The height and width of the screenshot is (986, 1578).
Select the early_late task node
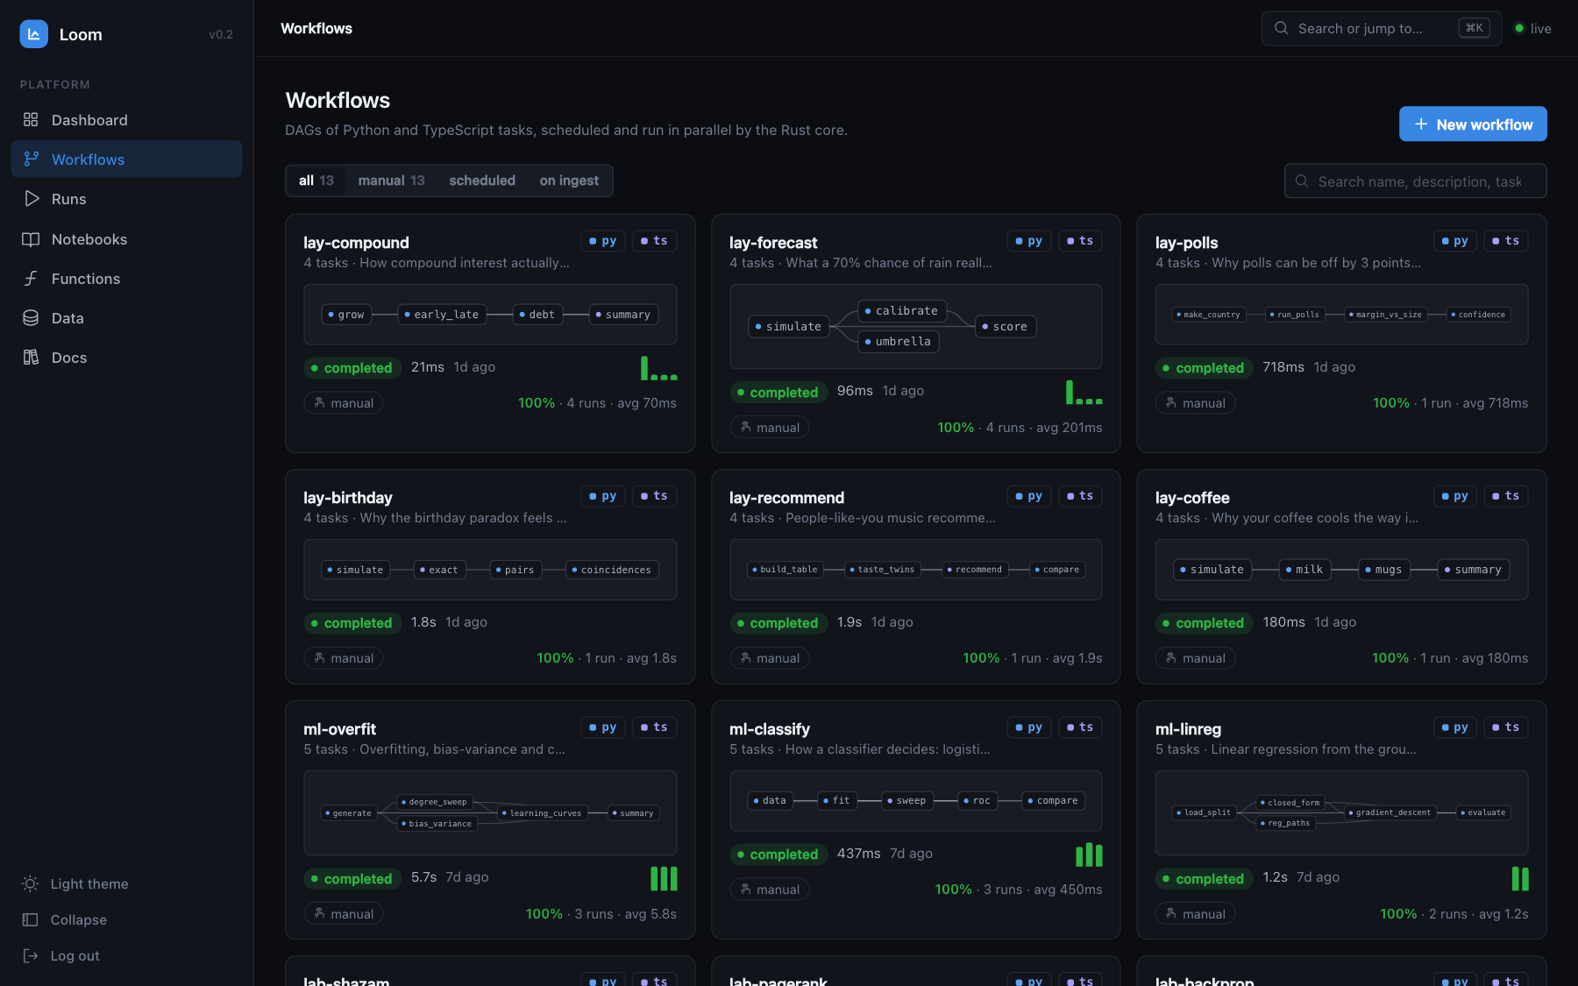coord(442,315)
